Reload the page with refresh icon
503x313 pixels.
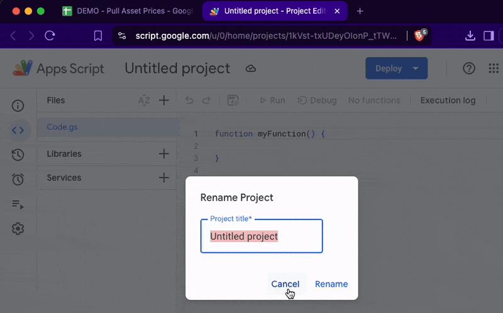50,36
